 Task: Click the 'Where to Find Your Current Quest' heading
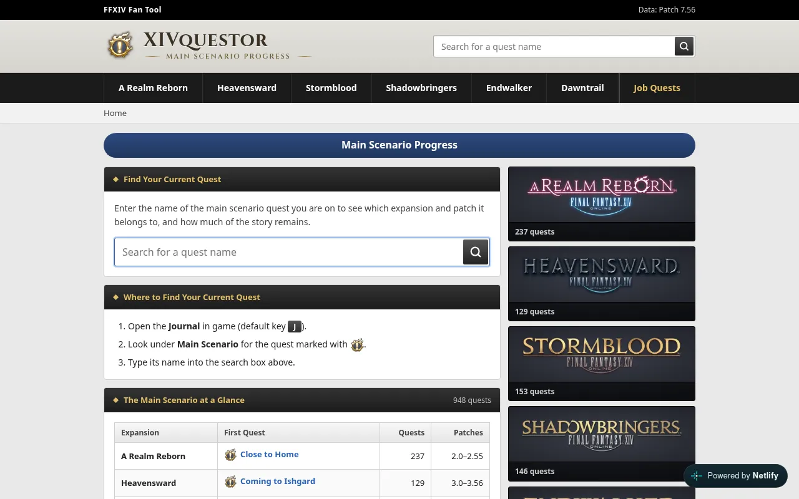(x=192, y=297)
